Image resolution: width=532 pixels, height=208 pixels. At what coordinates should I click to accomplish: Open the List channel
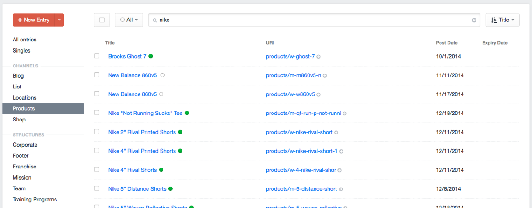17,87
